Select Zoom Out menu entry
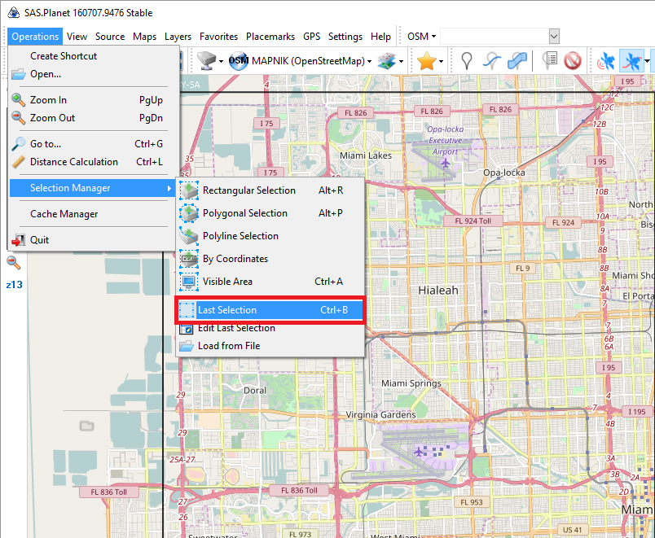Viewport: 655px width, 538px height. tap(92, 118)
